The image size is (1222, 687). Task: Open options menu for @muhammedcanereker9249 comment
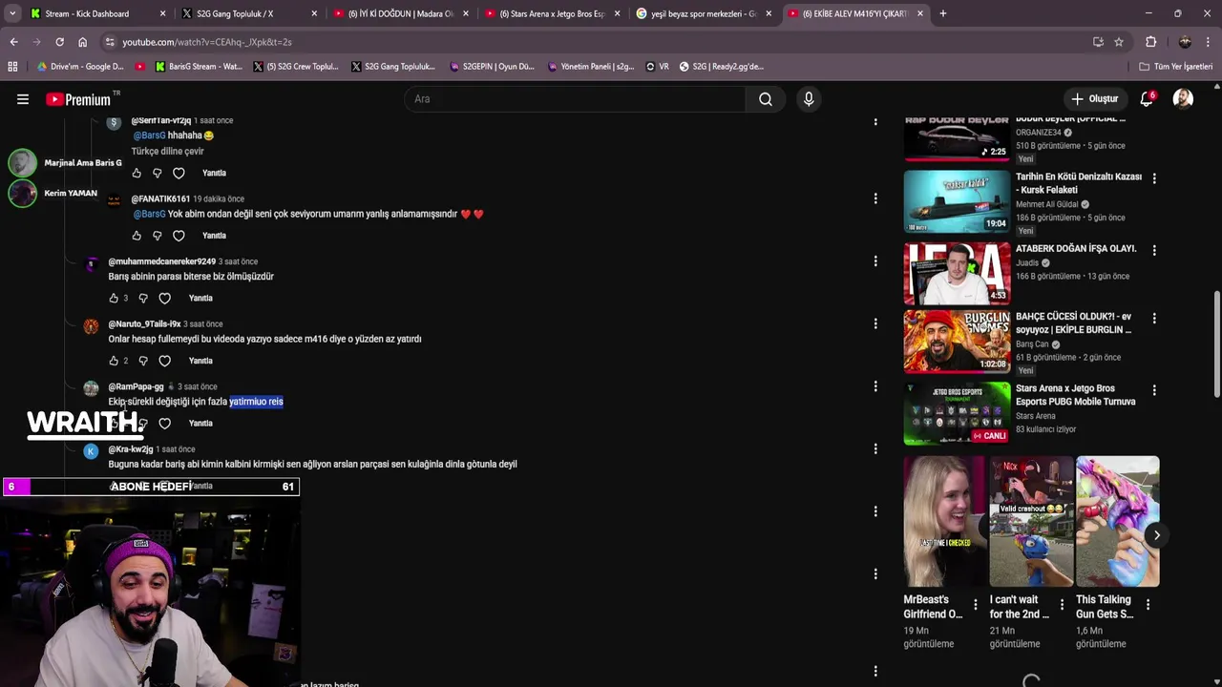click(875, 261)
